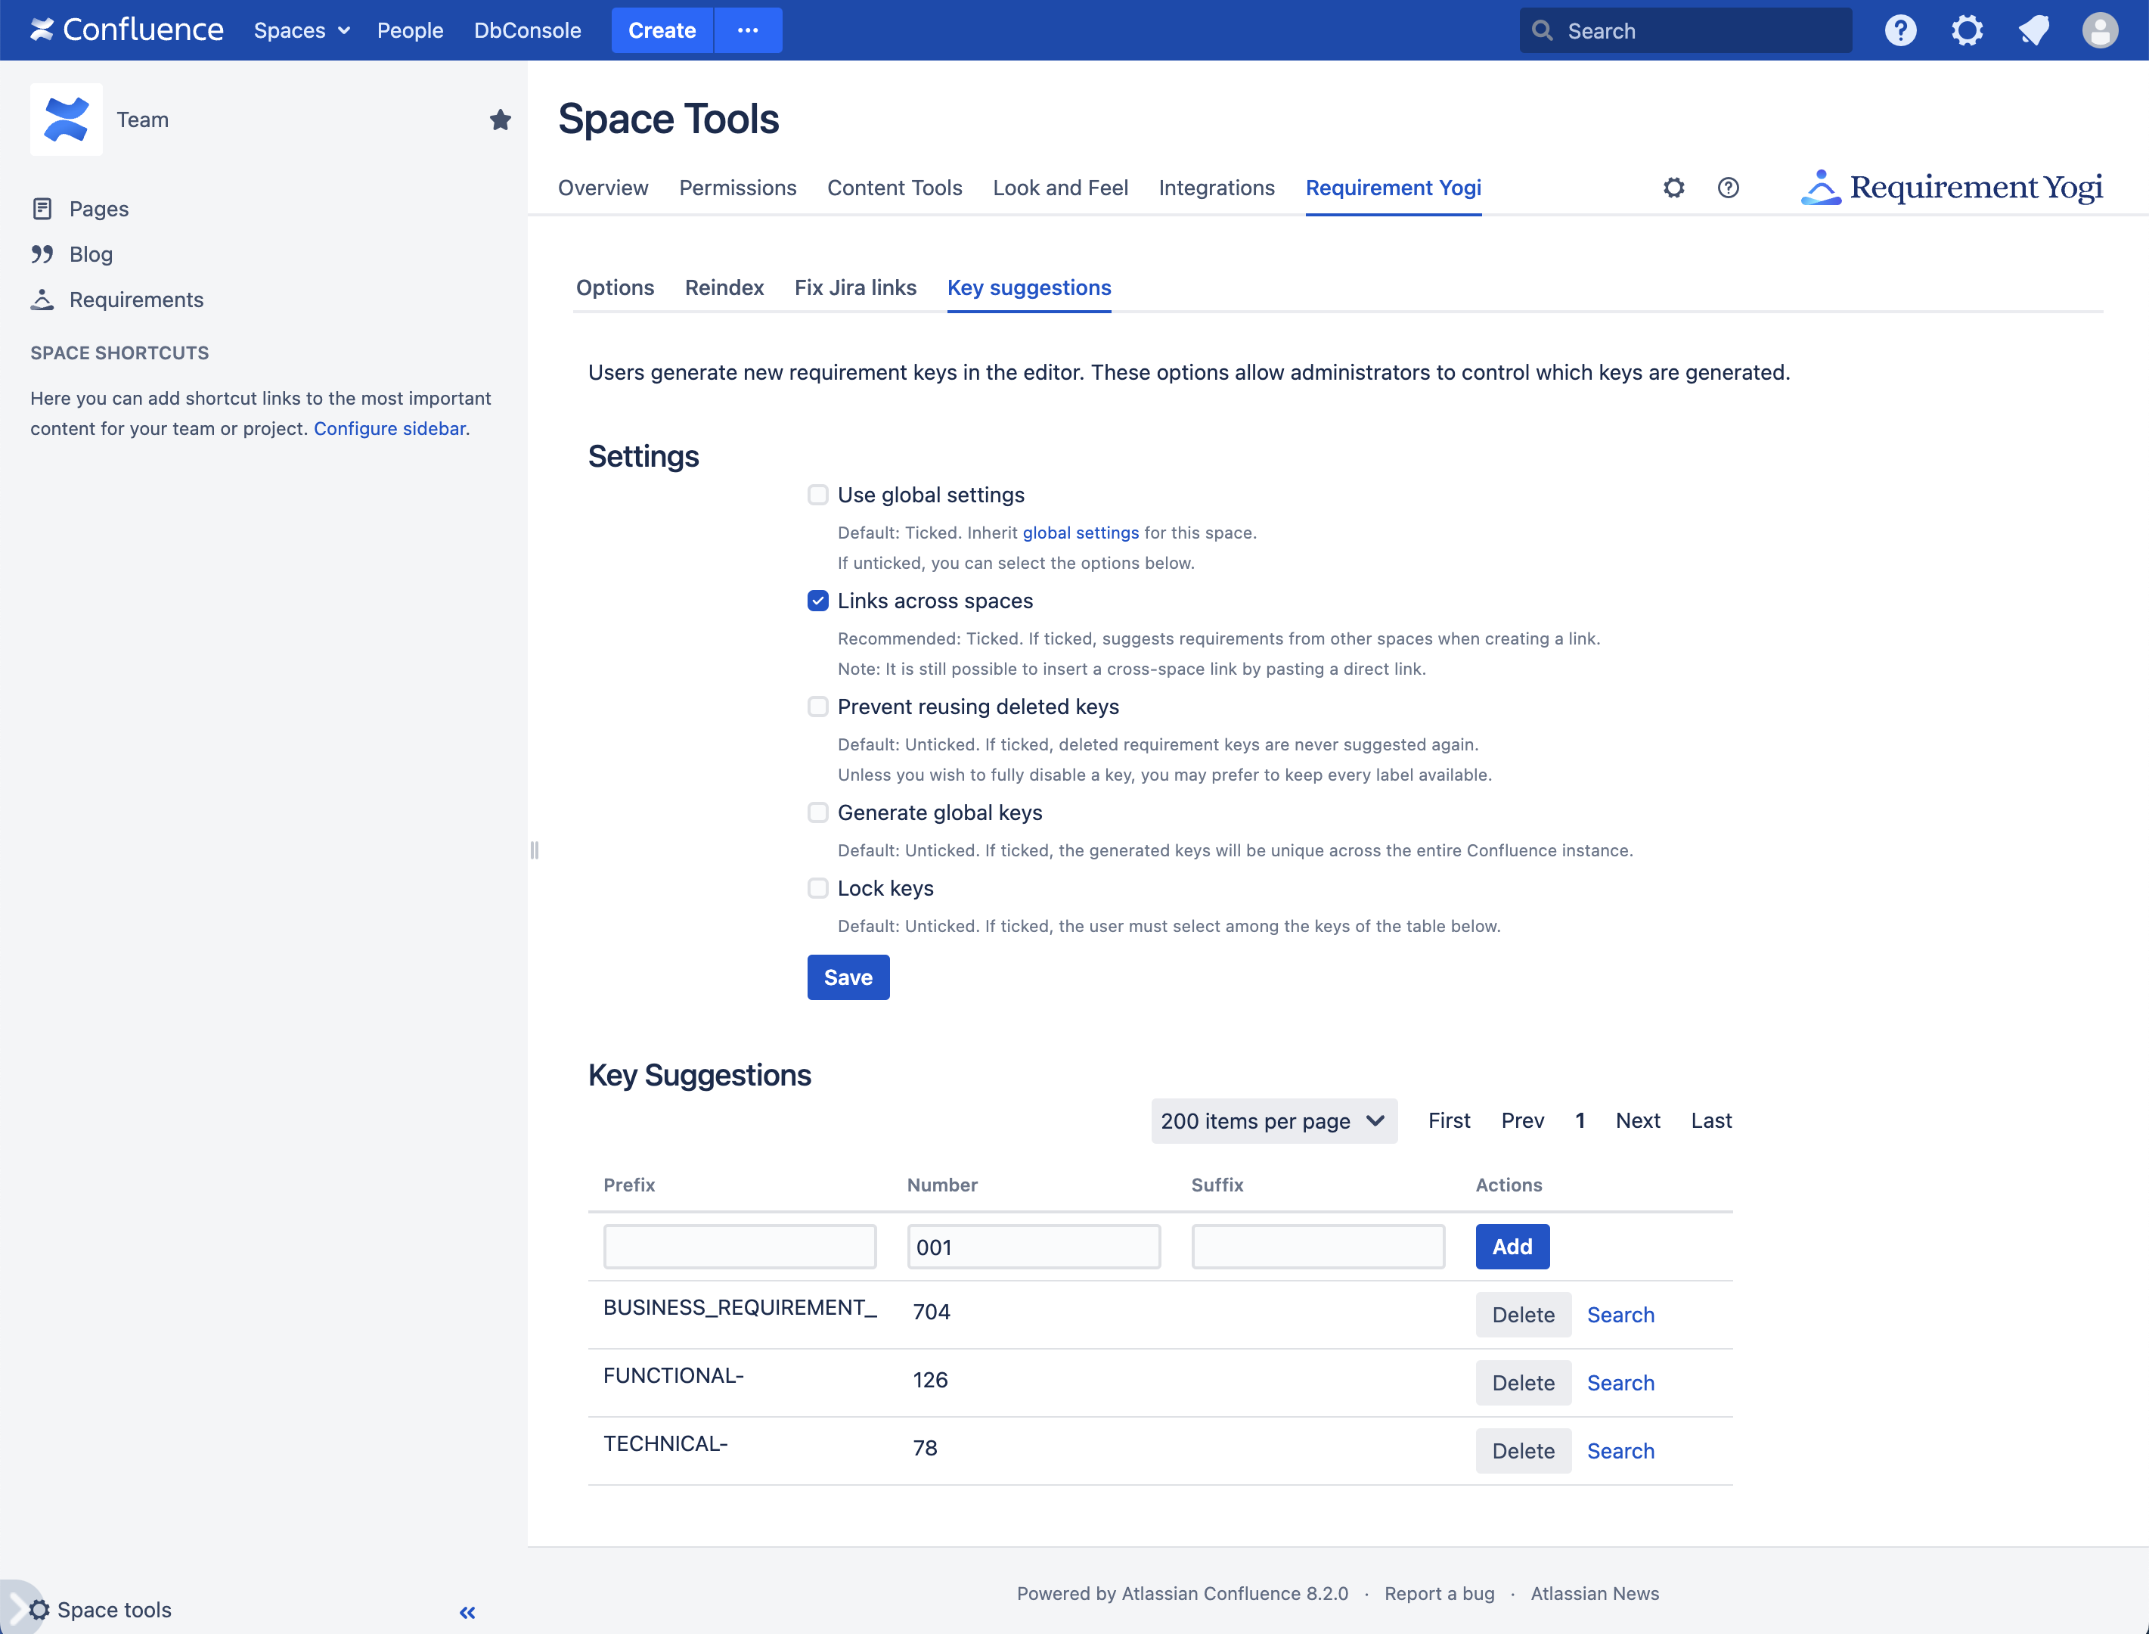Click the Confluence home logo

click(x=126, y=30)
